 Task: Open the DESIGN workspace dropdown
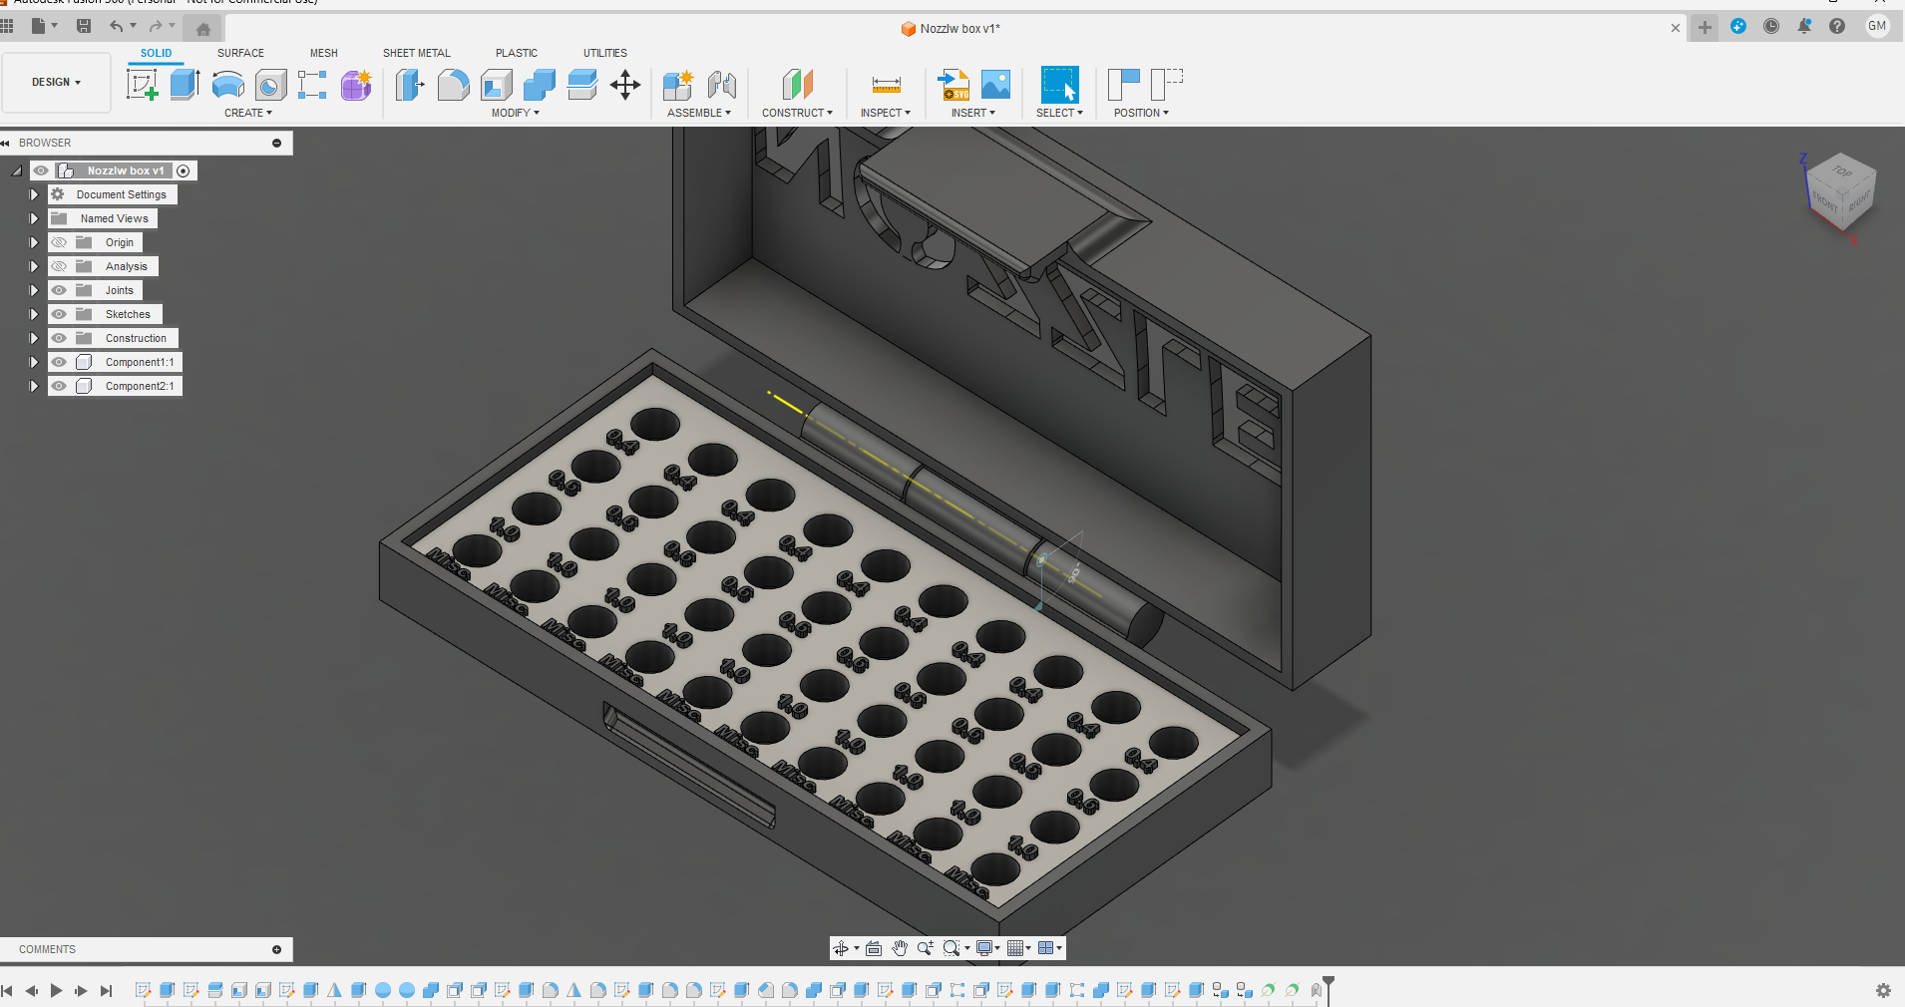[x=56, y=83]
